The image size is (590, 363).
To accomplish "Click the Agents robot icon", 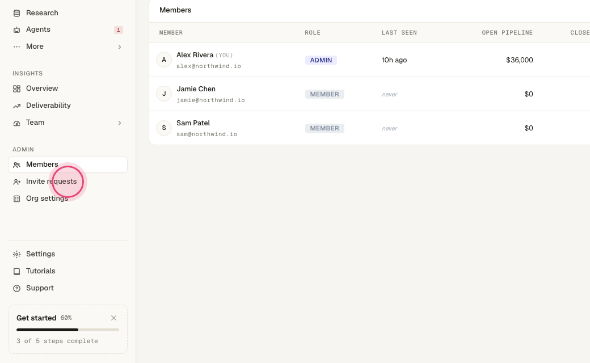I will pyautogui.click(x=16, y=29).
